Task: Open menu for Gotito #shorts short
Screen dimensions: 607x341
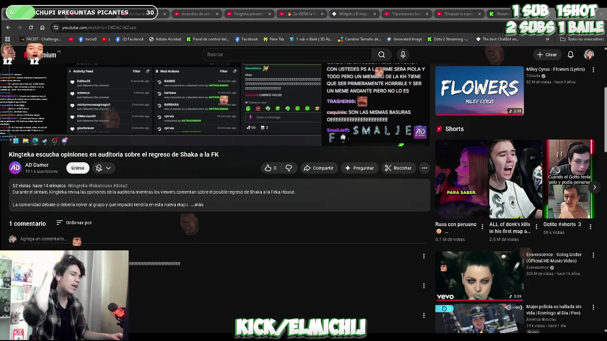Action: click(x=590, y=227)
